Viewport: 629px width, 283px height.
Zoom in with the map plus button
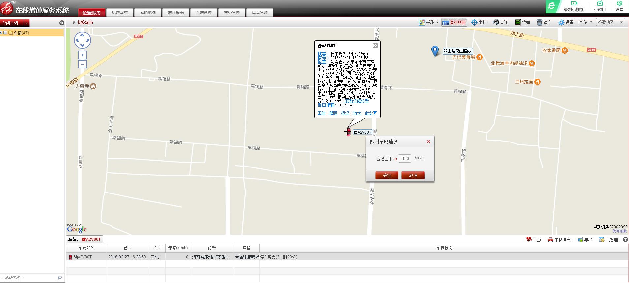(x=82, y=55)
